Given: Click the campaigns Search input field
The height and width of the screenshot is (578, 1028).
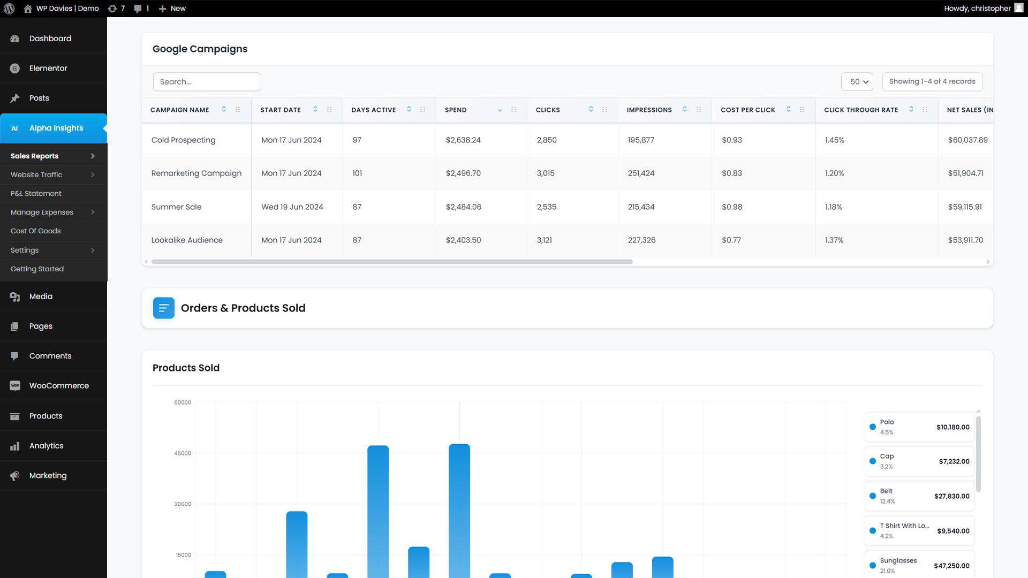Looking at the screenshot, I should [207, 82].
